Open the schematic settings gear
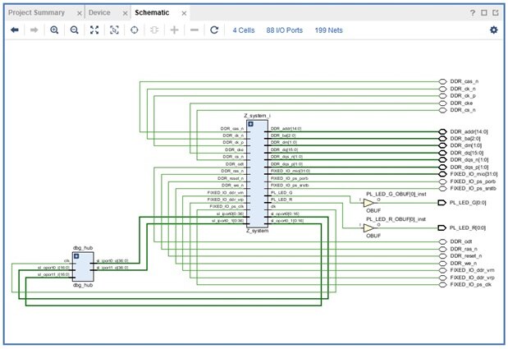The image size is (508, 349). coord(493,30)
